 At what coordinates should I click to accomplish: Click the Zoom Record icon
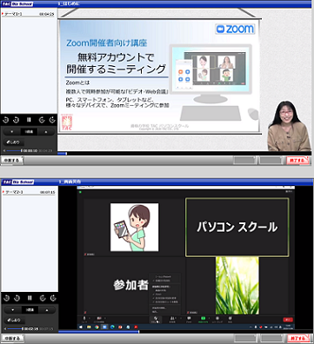[217, 319]
